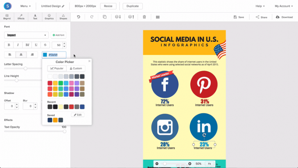Image resolution: width=298 pixels, height=168 pixels.
Task: Open the Graphics tab
Action: pyautogui.click(x=49, y=17)
